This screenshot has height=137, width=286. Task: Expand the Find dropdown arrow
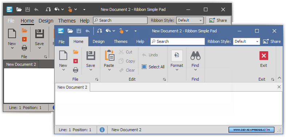(196, 70)
